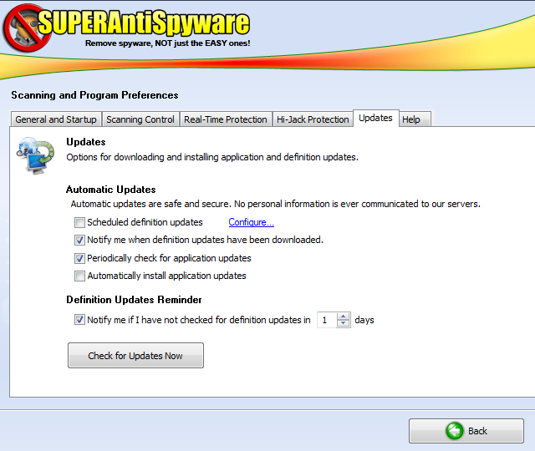Select the Hi-Jack Protection tab
535x451 pixels.
313,119
